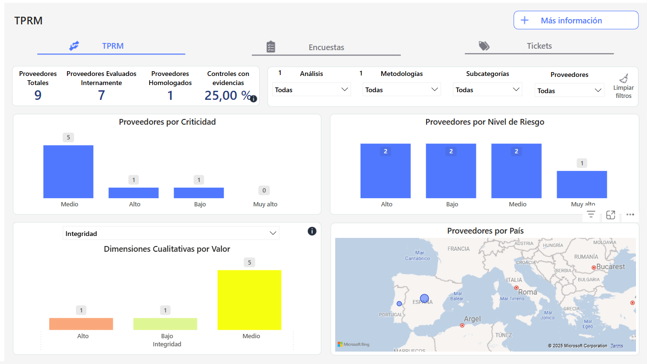Open more options ellipsis above the map
The height and width of the screenshot is (364, 647).
pos(630,215)
